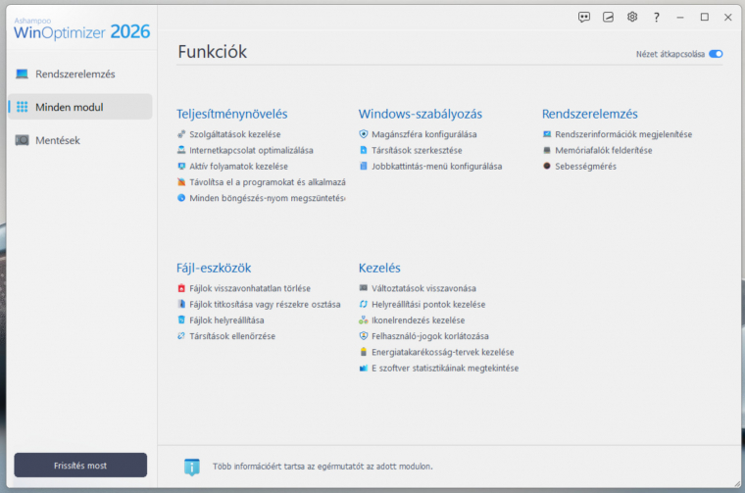This screenshot has width=745, height=493.
Task: Open the Rendszerelemzés sidebar section
Action: click(74, 74)
